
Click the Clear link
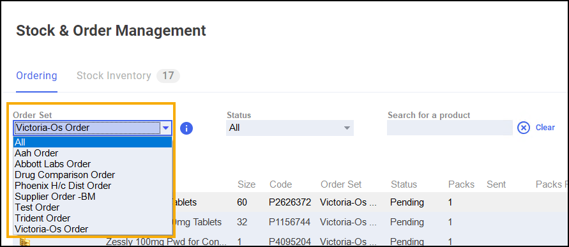coord(545,128)
